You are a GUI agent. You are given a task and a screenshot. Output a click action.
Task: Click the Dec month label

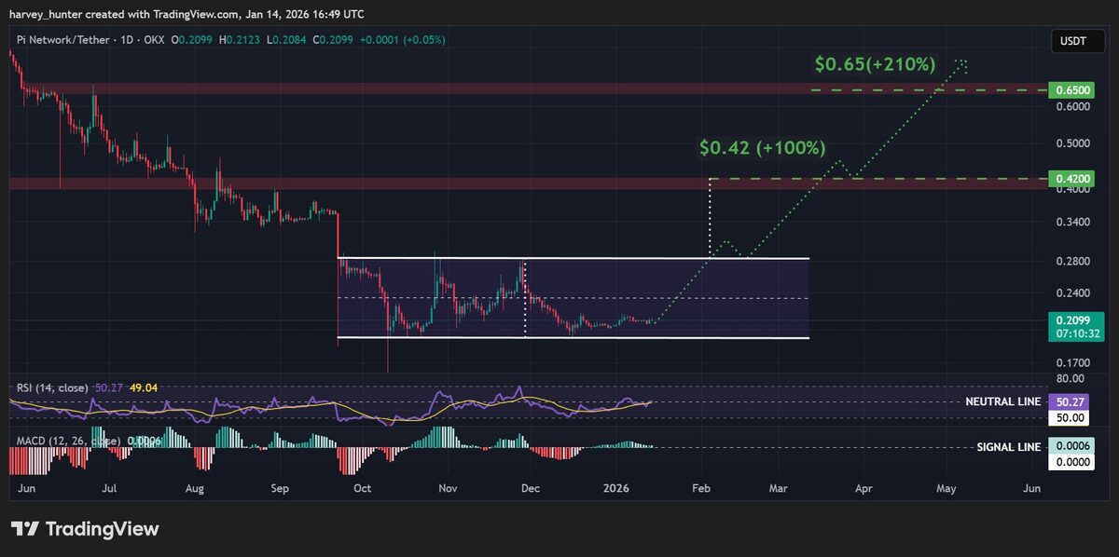[530, 488]
